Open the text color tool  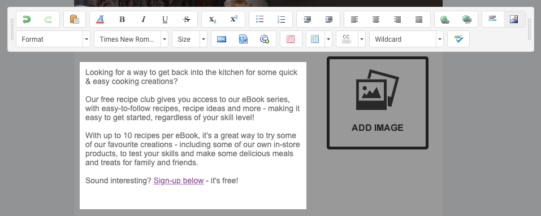[100, 19]
